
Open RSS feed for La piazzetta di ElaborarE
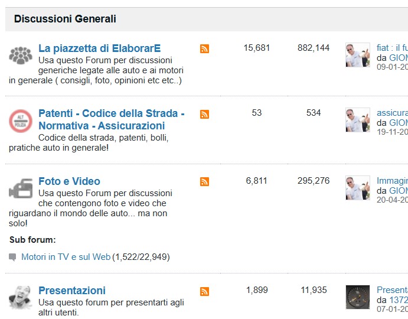coord(204,48)
